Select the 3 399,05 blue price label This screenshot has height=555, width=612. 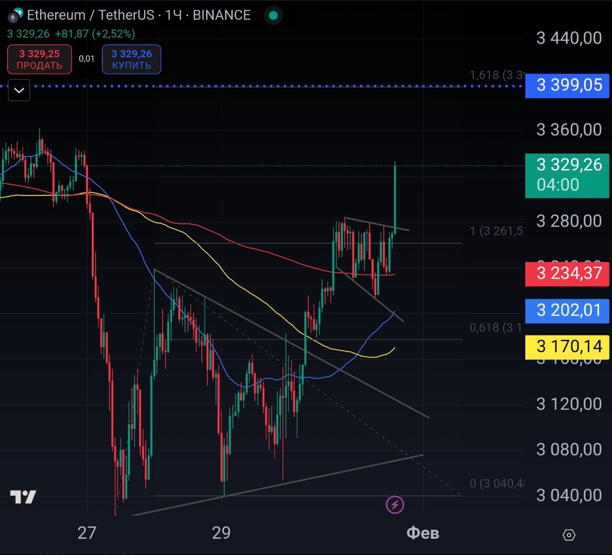click(568, 86)
